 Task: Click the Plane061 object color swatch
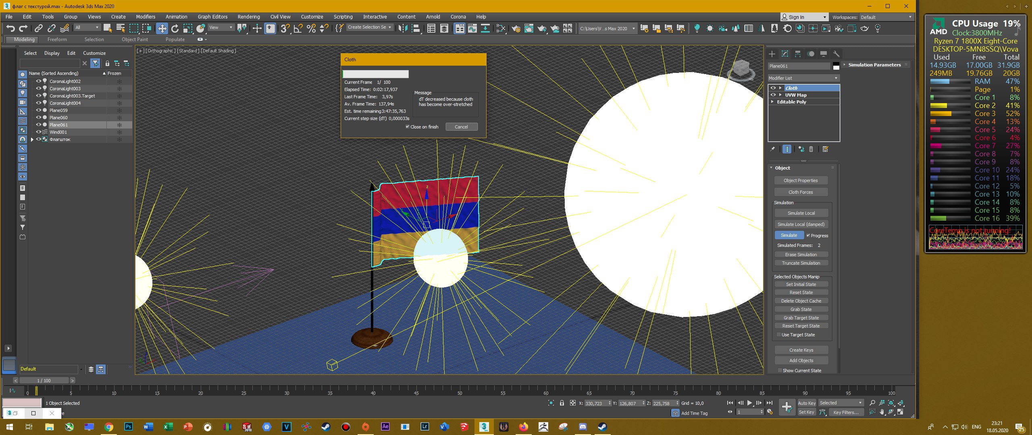click(x=836, y=66)
